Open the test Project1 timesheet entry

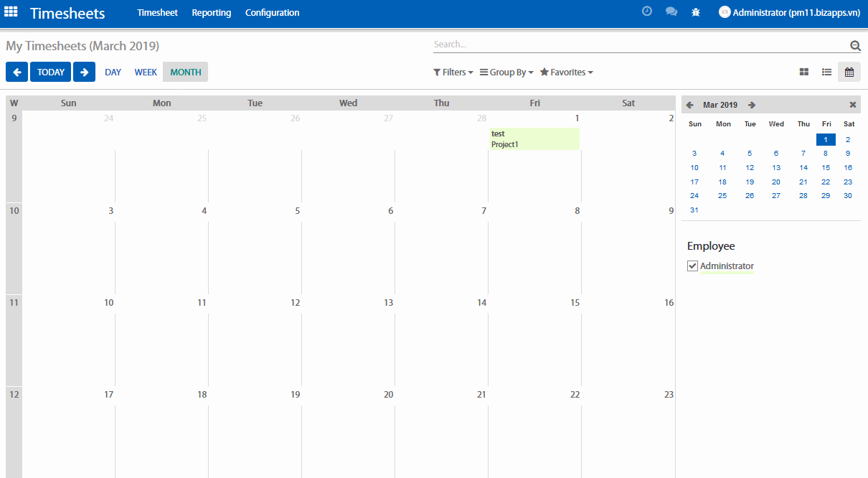[534, 139]
